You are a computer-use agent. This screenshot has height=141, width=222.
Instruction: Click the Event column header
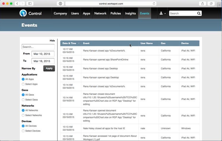tap(110, 43)
